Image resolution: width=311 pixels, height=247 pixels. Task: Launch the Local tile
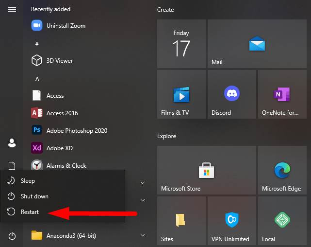[x=282, y=221]
